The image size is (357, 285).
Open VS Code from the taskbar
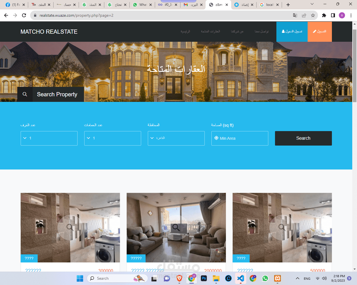[x=240, y=278]
